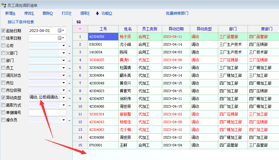Click the lookup dots button beside 异动类型
This screenshot has height=160, width=279.
(69, 98)
